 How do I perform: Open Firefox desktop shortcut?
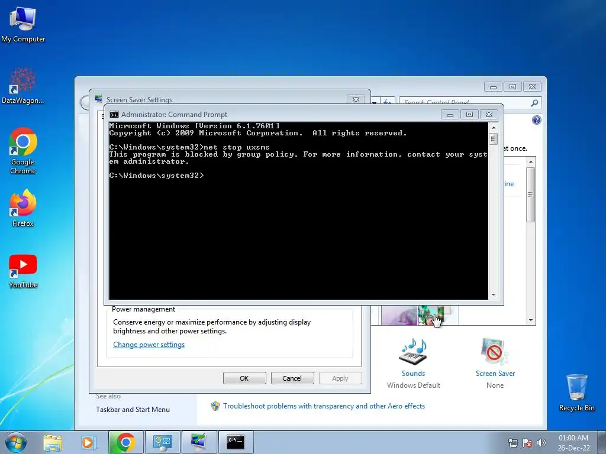(x=23, y=207)
